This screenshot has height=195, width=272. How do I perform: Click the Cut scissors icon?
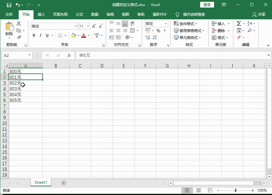click(18, 23)
